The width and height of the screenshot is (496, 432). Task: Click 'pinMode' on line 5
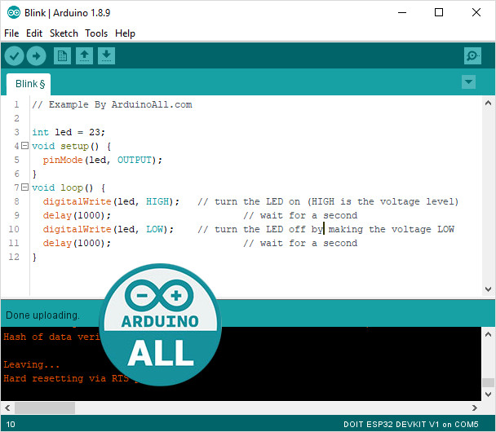click(63, 160)
